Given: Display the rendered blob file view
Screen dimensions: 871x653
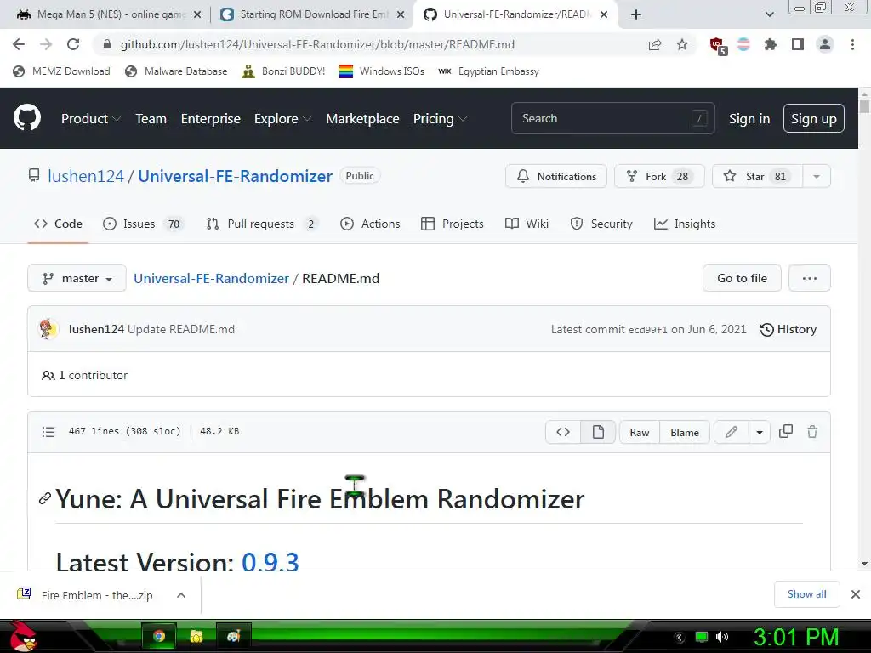Looking at the screenshot, I should tap(598, 432).
